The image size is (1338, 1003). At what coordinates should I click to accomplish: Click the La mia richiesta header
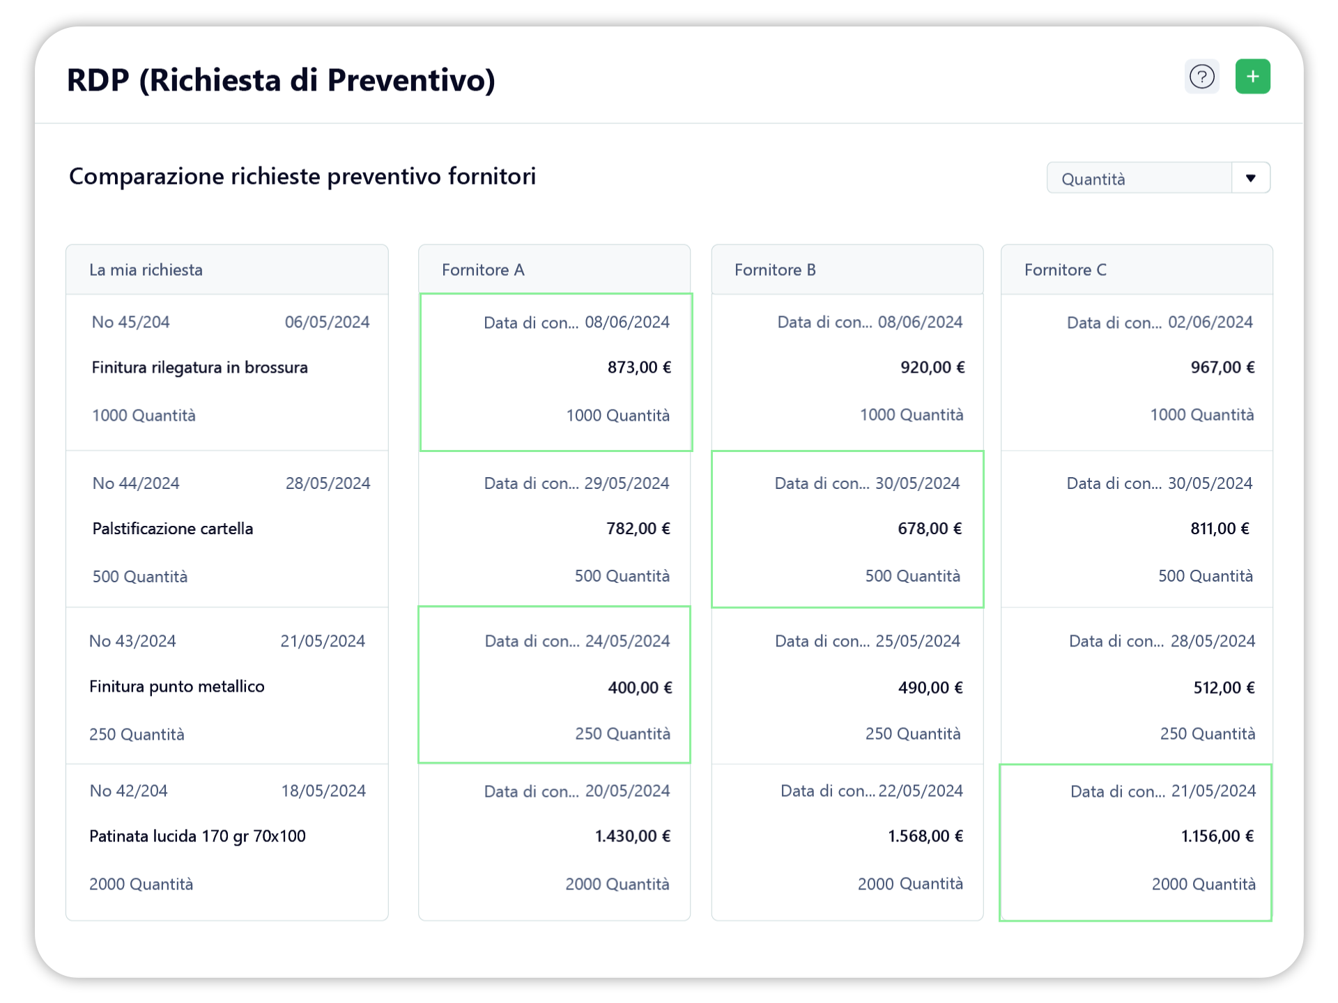coord(227,270)
